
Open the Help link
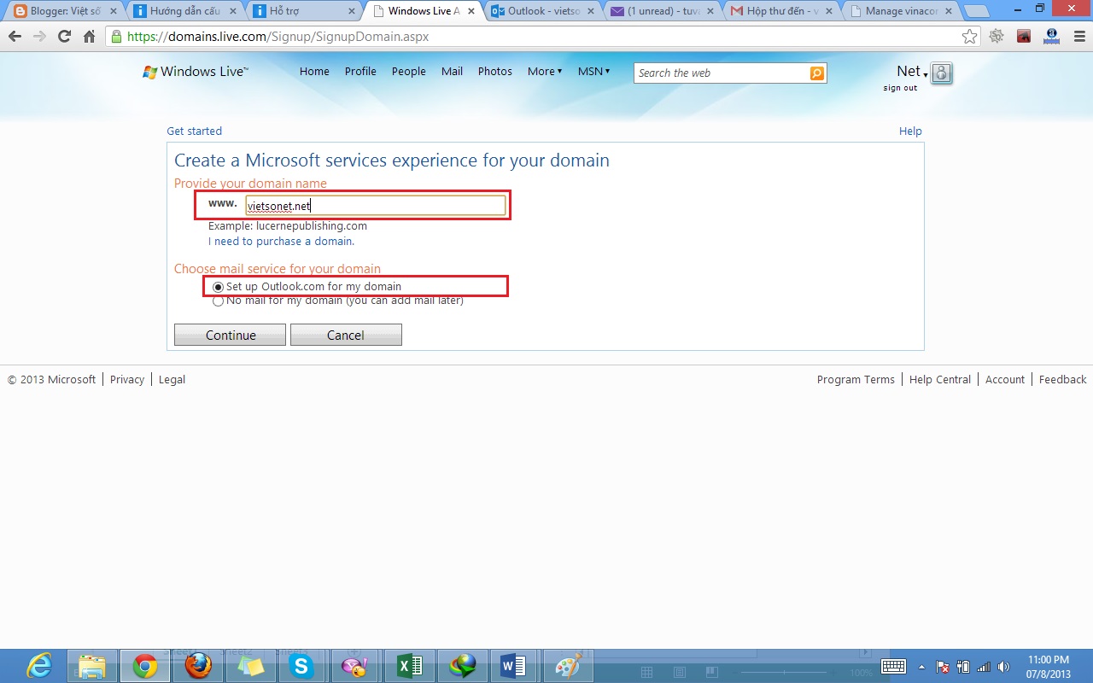910,131
